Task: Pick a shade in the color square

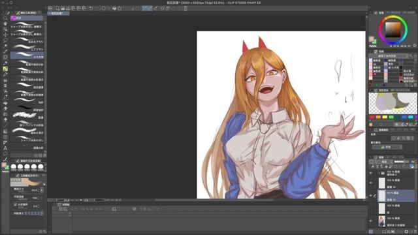Action: coord(393,29)
